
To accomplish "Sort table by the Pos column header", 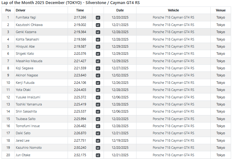I will pyautogui.click(x=8, y=10).
